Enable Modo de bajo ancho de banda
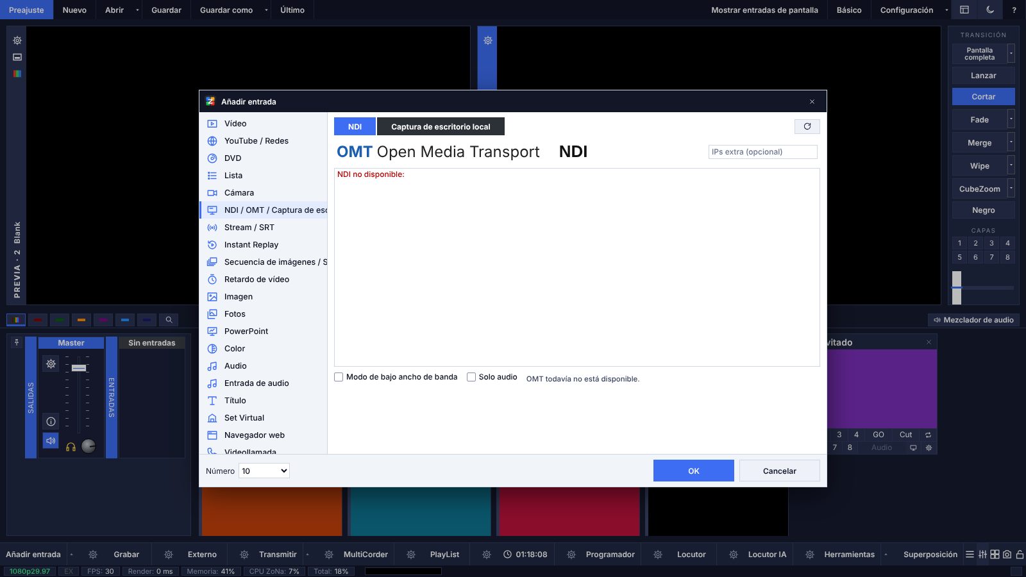Screen dimensions: 1026x577 (339, 377)
